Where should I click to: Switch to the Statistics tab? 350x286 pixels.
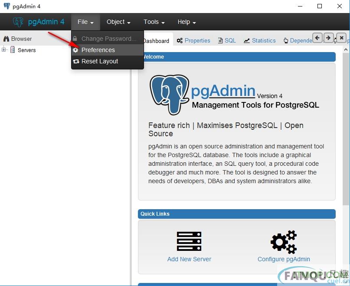[x=260, y=41]
